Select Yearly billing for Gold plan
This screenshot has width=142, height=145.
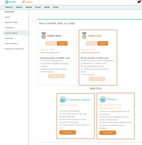[103, 43]
